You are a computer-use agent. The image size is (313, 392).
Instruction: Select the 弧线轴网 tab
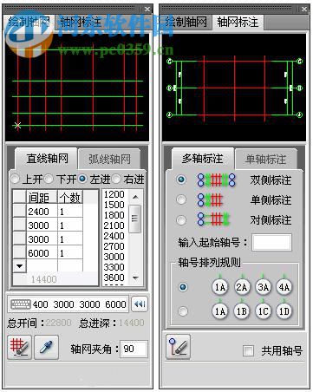click(x=109, y=159)
